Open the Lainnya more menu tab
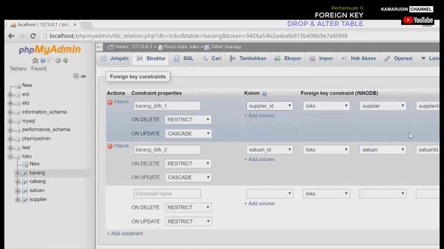444x249 pixels. pyautogui.click(x=430, y=58)
